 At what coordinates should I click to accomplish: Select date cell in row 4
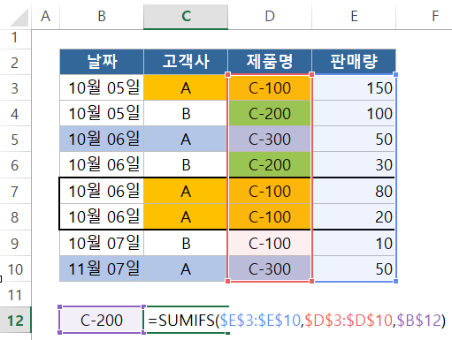pyautogui.click(x=102, y=114)
